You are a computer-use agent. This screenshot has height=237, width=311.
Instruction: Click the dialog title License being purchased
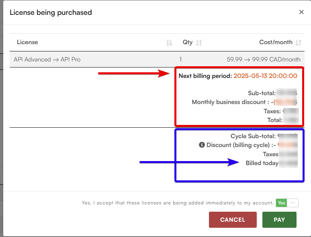pyautogui.click(x=51, y=12)
